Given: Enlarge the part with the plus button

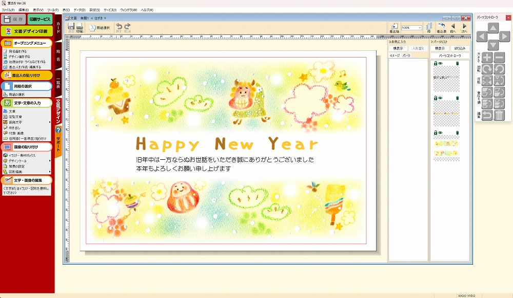Looking at the screenshot, I should click(487, 58).
